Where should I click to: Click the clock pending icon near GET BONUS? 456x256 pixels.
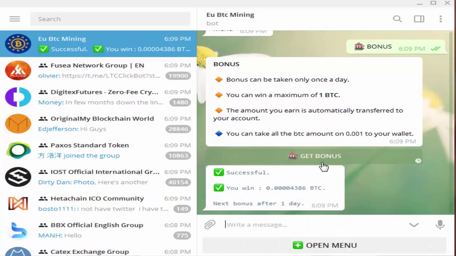point(418,161)
